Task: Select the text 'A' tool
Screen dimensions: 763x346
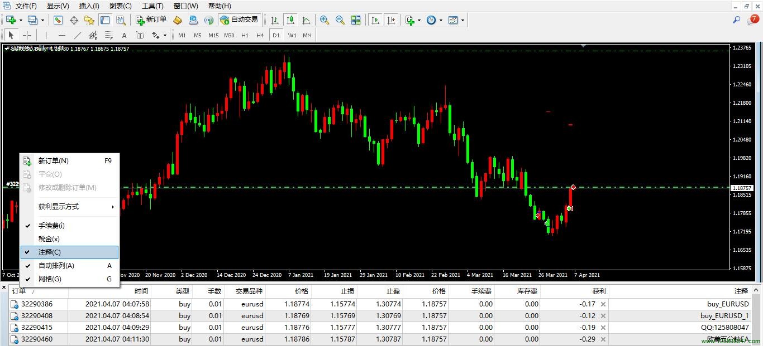Action: (x=125, y=35)
